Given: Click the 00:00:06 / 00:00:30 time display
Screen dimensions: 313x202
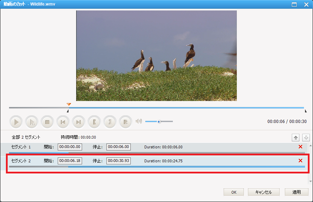Looking at the screenshot, I should 287,122.
